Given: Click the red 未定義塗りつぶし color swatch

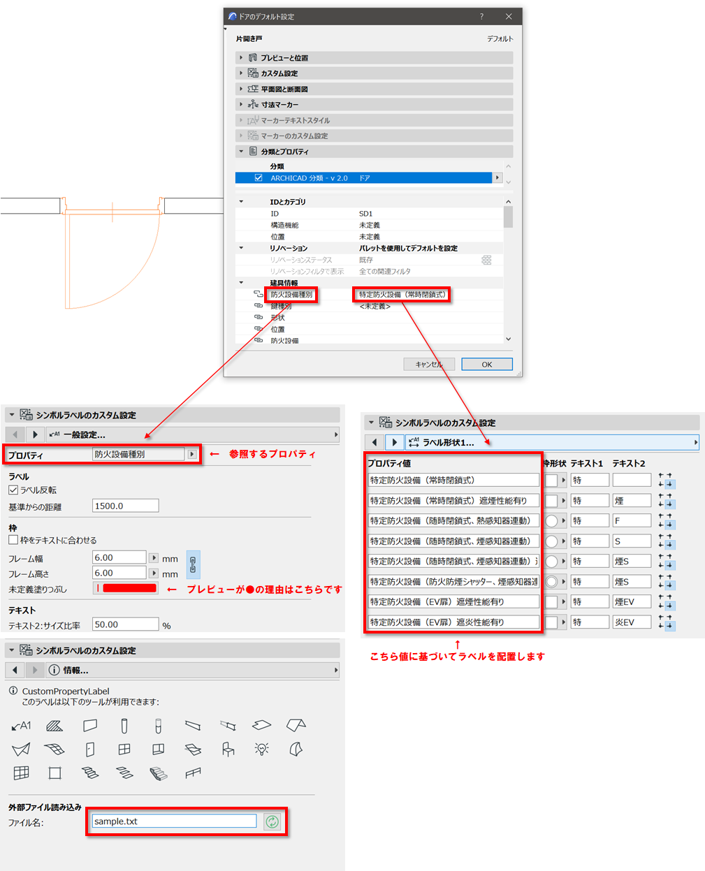Looking at the screenshot, I should pos(129,589).
